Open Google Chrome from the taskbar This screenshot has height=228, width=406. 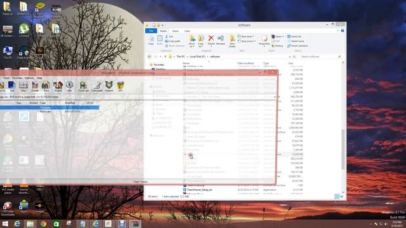coord(44,224)
